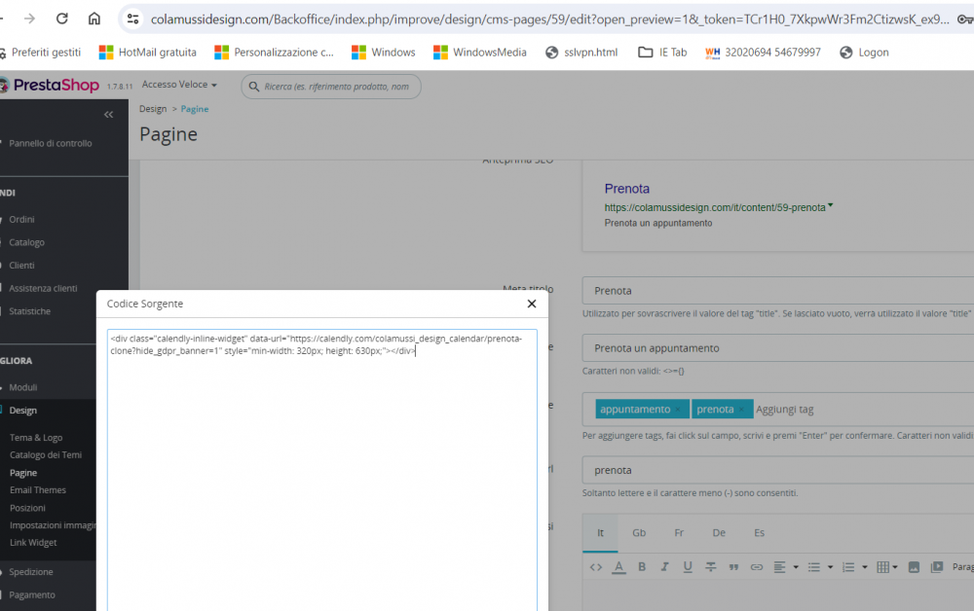Open Preferiti gestiti bookmarks
974x611 pixels.
pyautogui.click(x=40, y=53)
